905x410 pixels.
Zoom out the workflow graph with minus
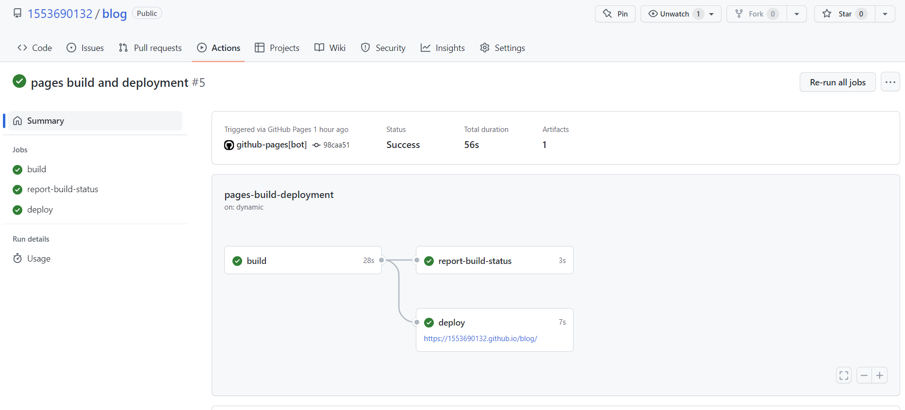864,376
